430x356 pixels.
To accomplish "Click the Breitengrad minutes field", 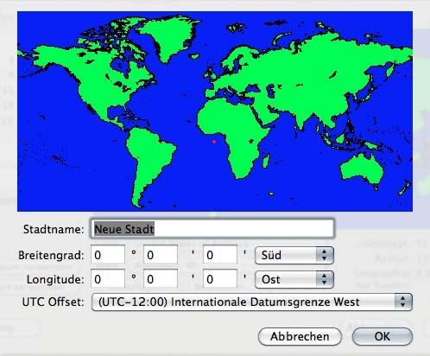I will (x=161, y=254).
